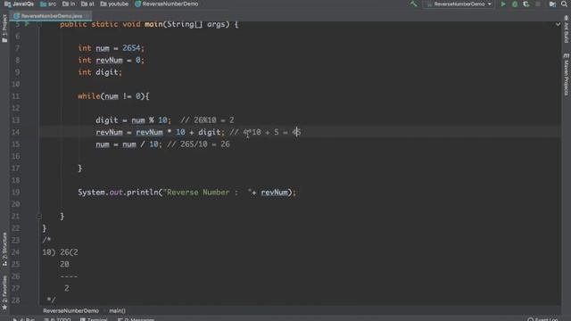Click comment '// 265/10 = 26'
The height and width of the screenshot is (321, 571).
[x=198, y=144]
